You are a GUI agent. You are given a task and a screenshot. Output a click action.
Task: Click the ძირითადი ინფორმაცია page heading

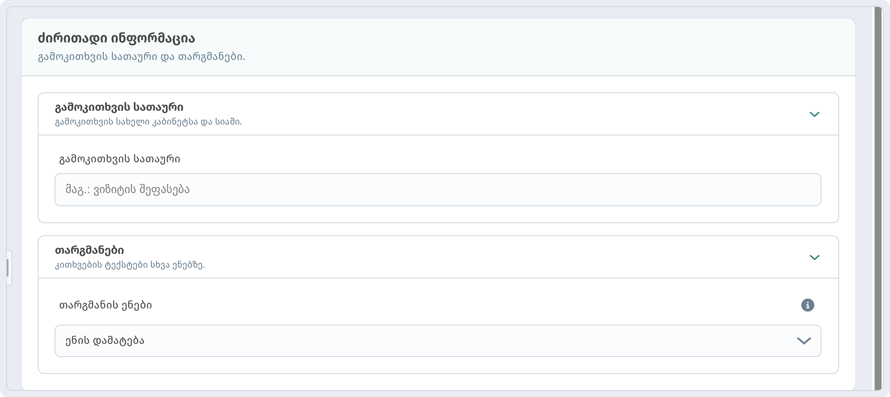(116, 38)
